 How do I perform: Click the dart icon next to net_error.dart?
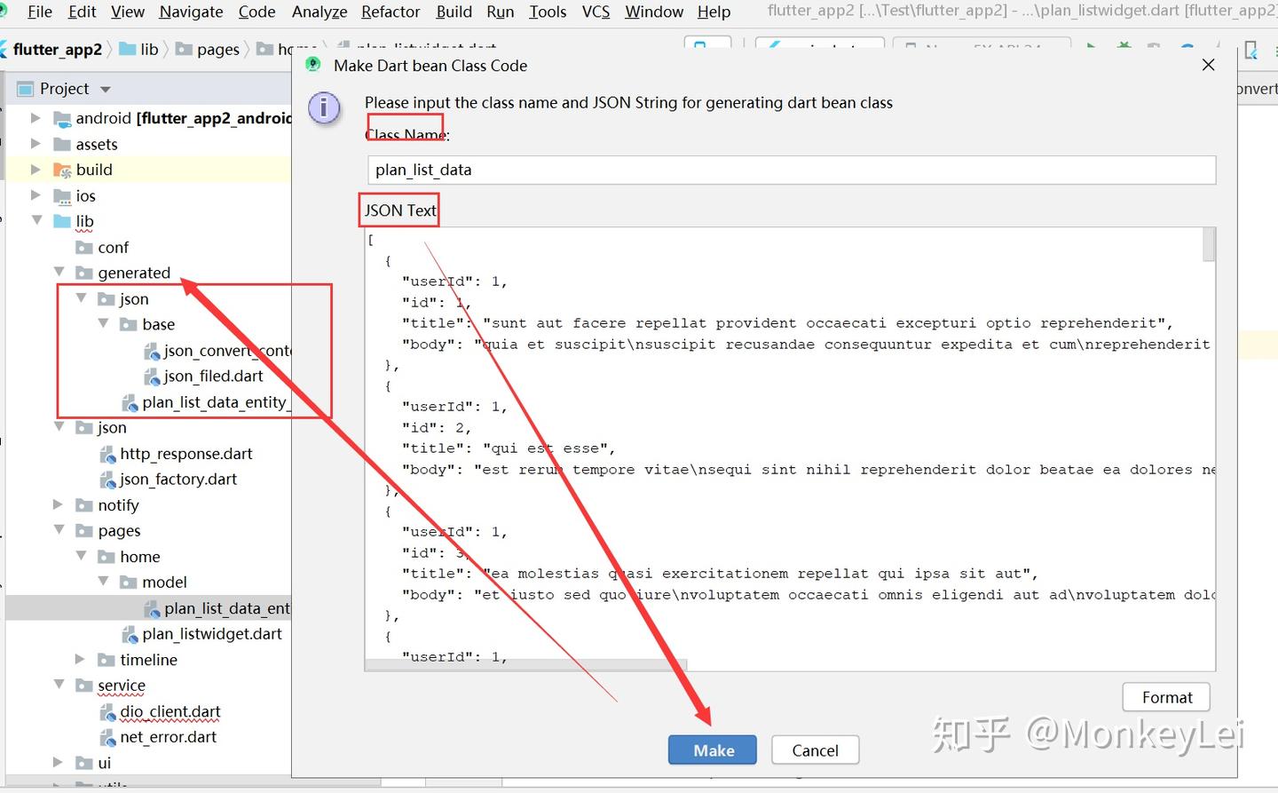click(x=108, y=737)
